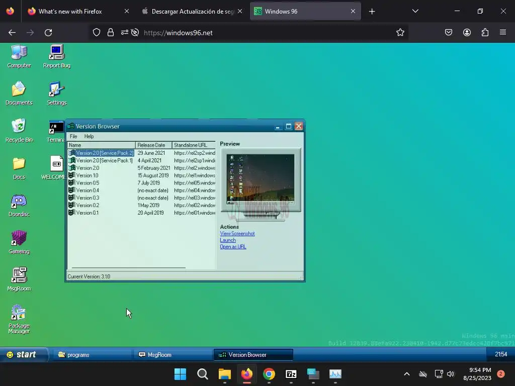Open File Explorer from the taskbar

pyautogui.click(x=225, y=374)
